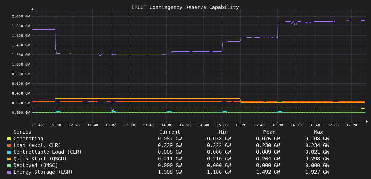This screenshot has height=179, width=371.
Task: Click the 0.000 GW y-axis label
Action: [x=21, y=113]
